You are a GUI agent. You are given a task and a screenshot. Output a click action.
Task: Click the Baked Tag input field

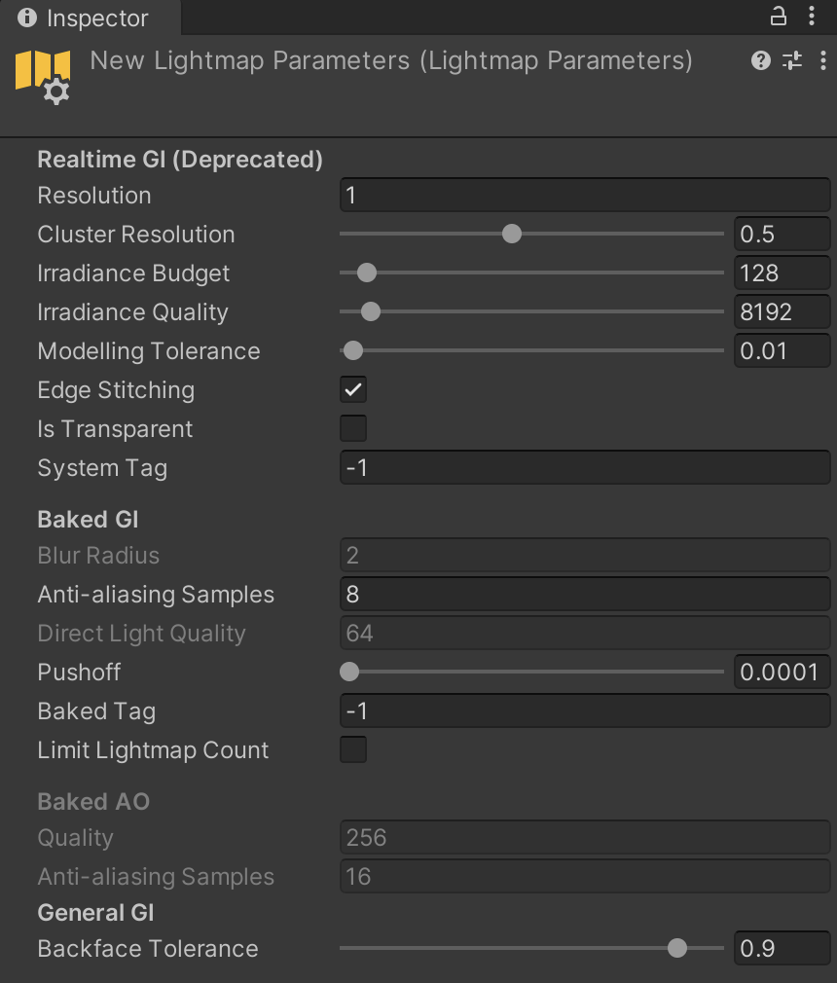click(x=584, y=711)
